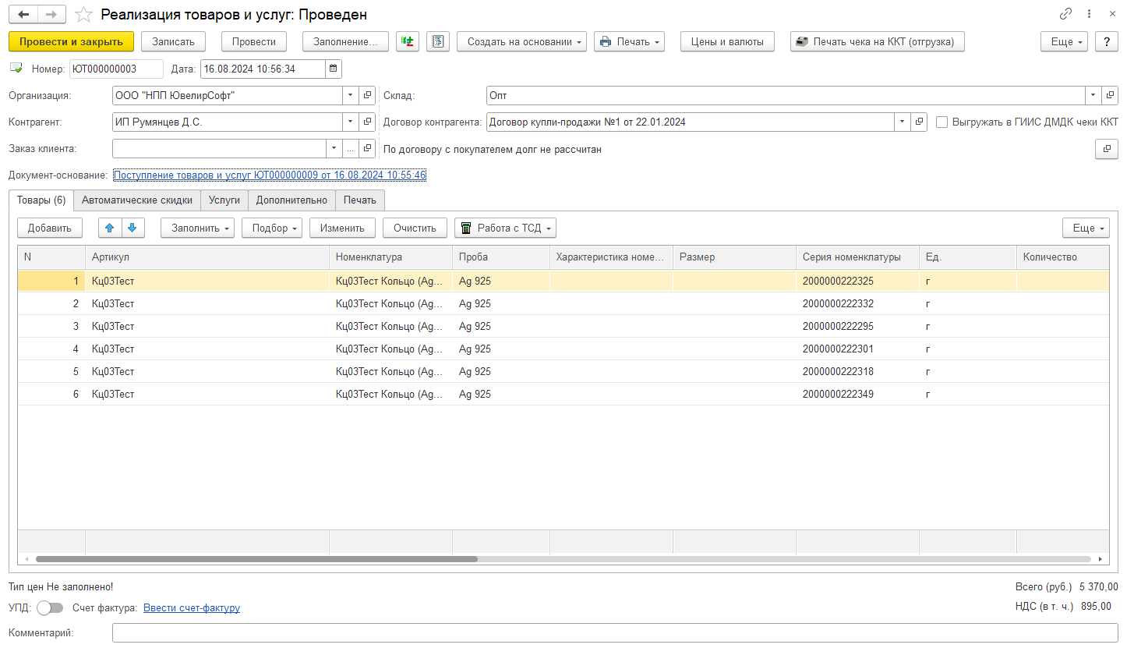Click Печать чека на ККТ (отгрузка) button
This screenshot has height=648, width=1127.
pyautogui.click(x=878, y=42)
